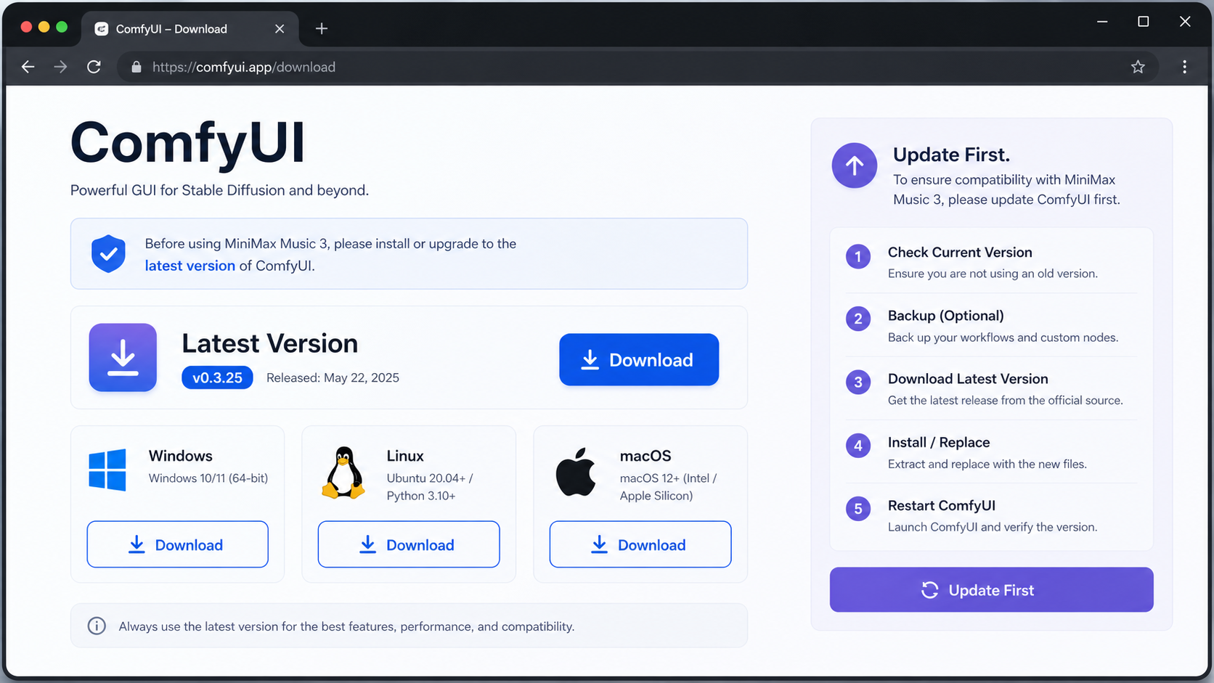This screenshot has height=683, width=1214.
Task: Click the purple Latest Version download icon
Action: (x=123, y=357)
